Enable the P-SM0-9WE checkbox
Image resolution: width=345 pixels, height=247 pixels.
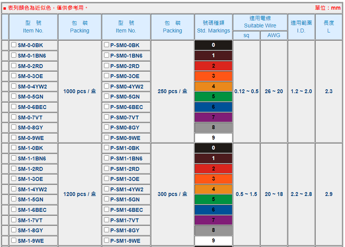[107, 138]
